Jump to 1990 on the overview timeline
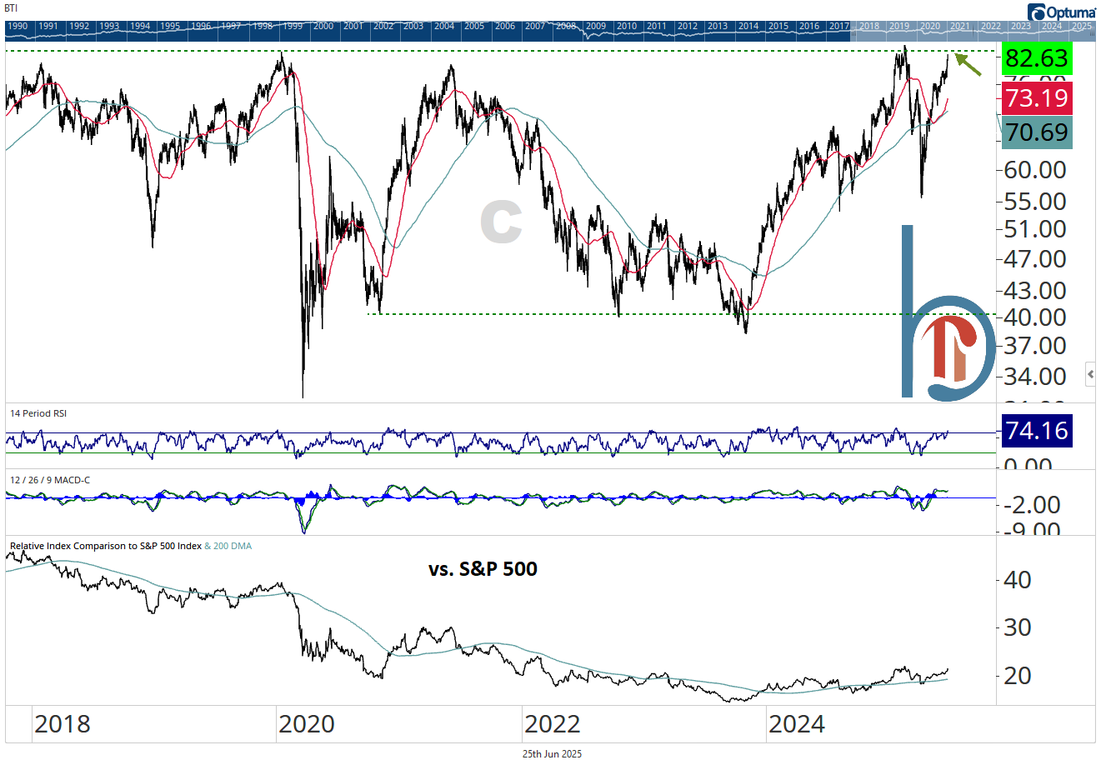Image resolution: width=1101 pixels, height=770 pixels. click(x=18, y=26)
